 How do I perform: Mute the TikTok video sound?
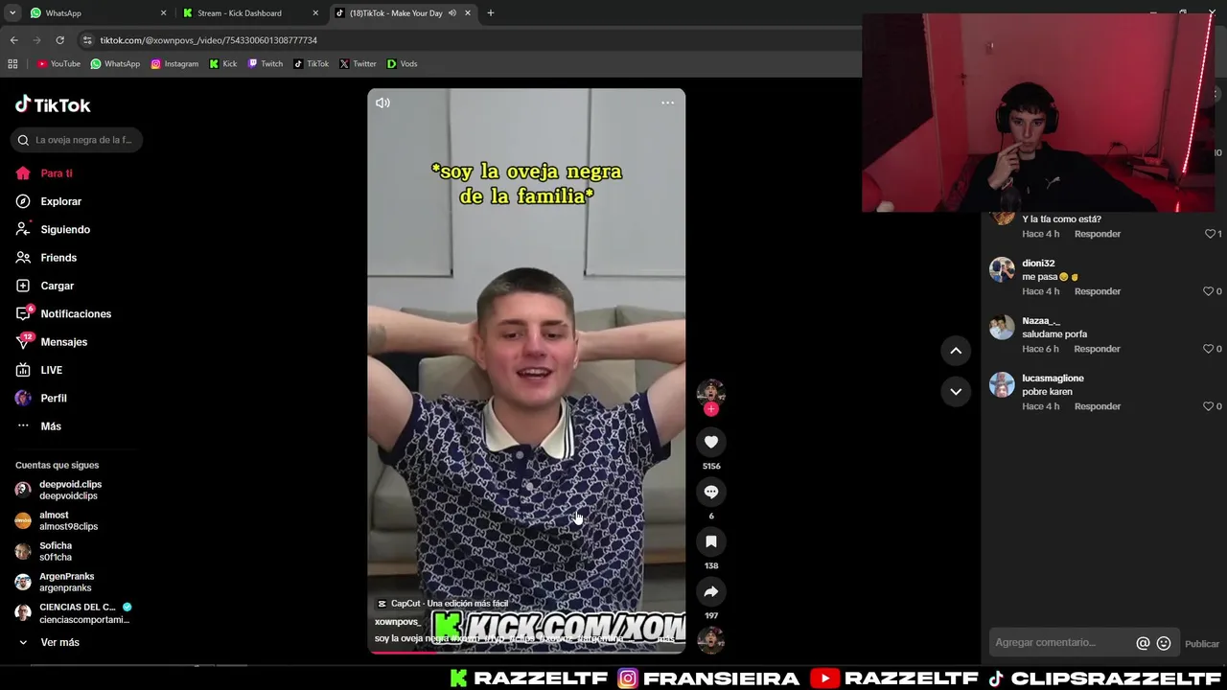382,103
